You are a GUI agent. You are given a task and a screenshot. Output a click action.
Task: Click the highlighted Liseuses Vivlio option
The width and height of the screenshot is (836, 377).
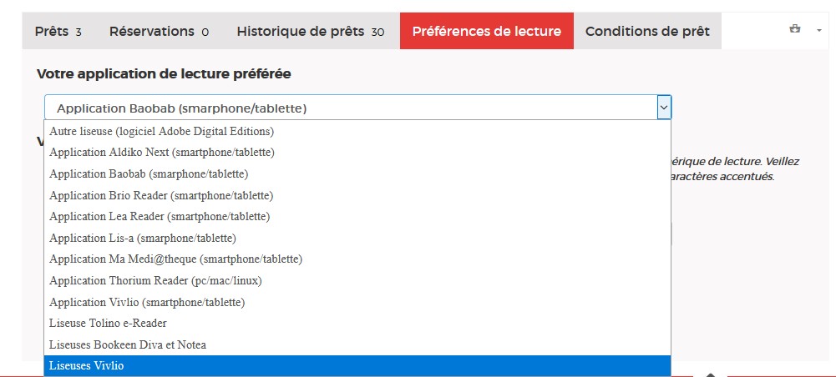click(x=87, y=366)
